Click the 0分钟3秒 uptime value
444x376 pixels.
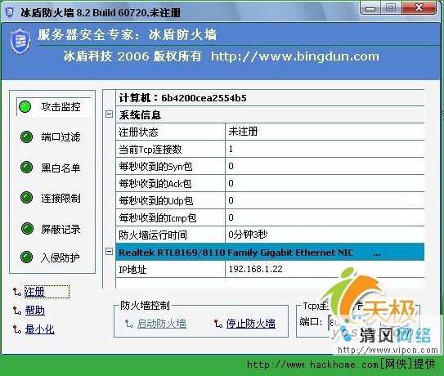248,235
